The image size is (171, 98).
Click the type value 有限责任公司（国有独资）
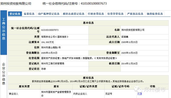coord(55,37)
